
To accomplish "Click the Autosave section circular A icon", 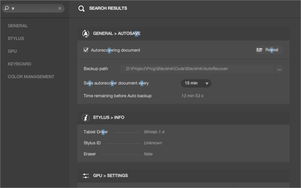I will pyautogui.click(x=86, y=34).
